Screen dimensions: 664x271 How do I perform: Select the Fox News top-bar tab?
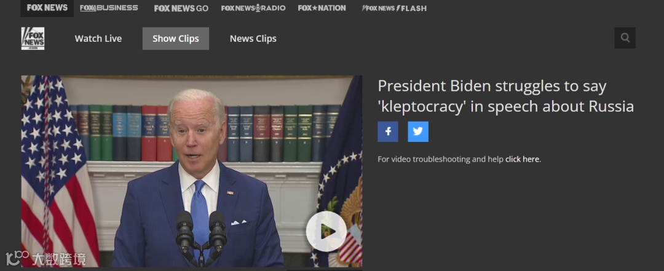[x=47, y=8]
